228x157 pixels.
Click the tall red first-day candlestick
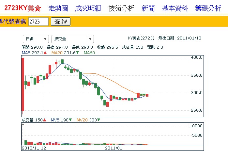click(x=23, y=85)
